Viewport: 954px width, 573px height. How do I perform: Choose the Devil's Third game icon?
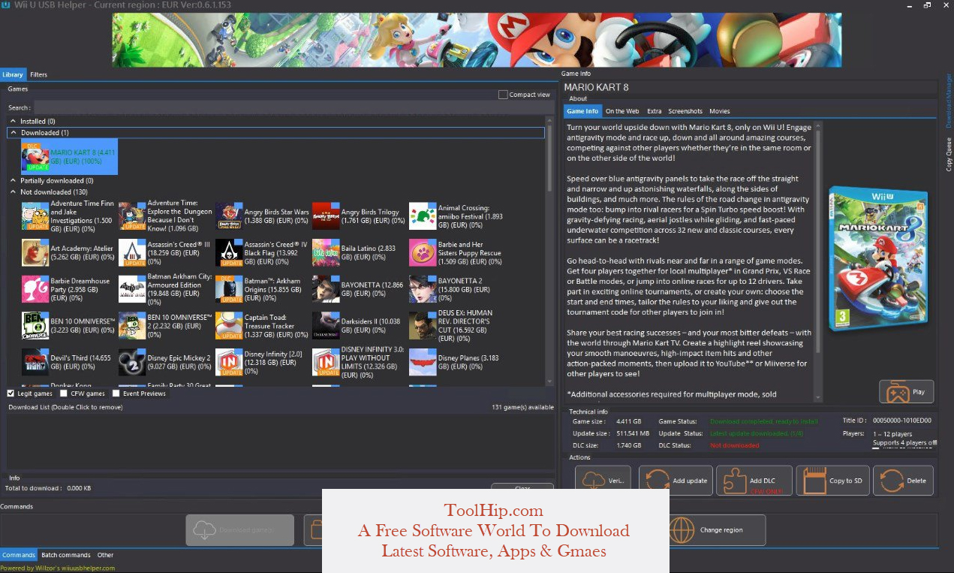[35, 362]
